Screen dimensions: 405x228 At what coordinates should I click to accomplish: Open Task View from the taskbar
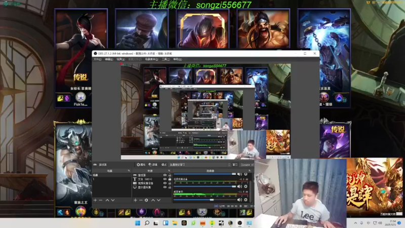coord(156,223)
